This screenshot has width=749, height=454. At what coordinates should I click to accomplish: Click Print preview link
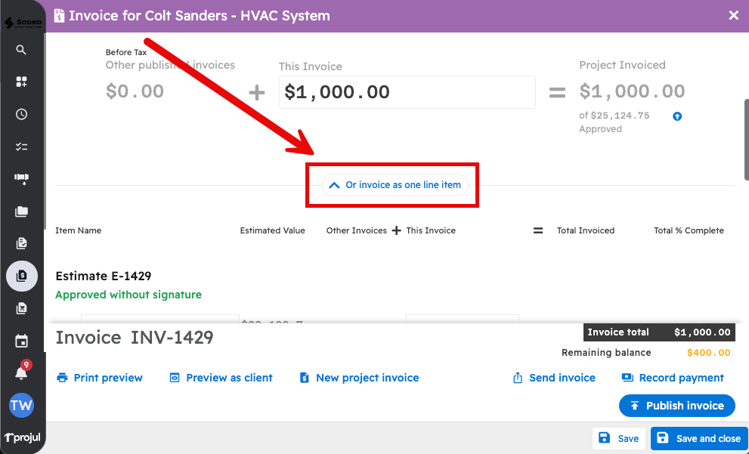(100, 378)
